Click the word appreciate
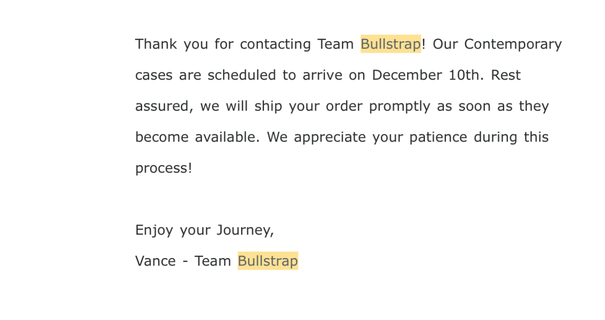The image size is (605, 320). 330,138
